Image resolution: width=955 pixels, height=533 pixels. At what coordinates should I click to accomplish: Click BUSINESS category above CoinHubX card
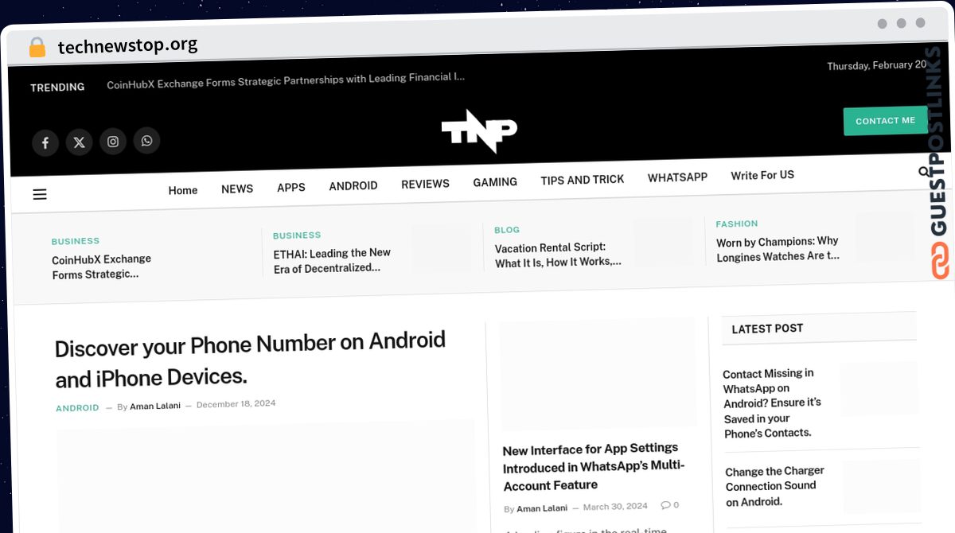[76, 241]
